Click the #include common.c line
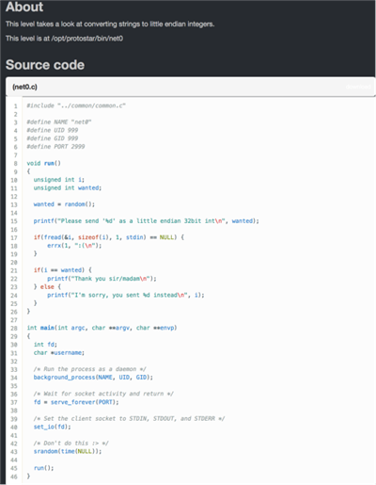 (76, 105)
